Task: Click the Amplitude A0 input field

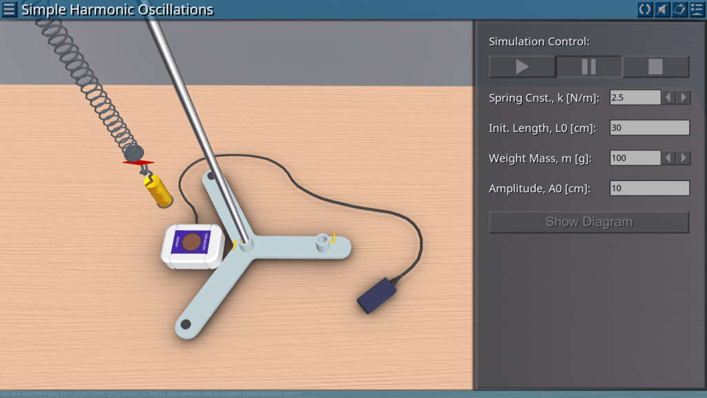Action: tap(649, 188)
